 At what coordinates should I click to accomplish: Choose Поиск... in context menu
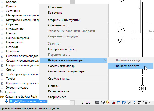coord(74,86)
